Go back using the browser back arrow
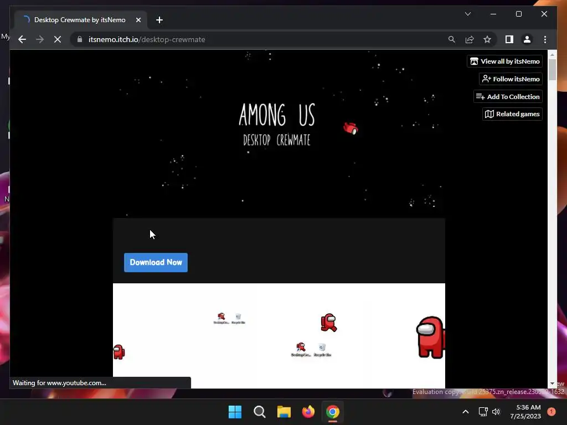Screen dimensions: 567x425 (x=22, y=39)
